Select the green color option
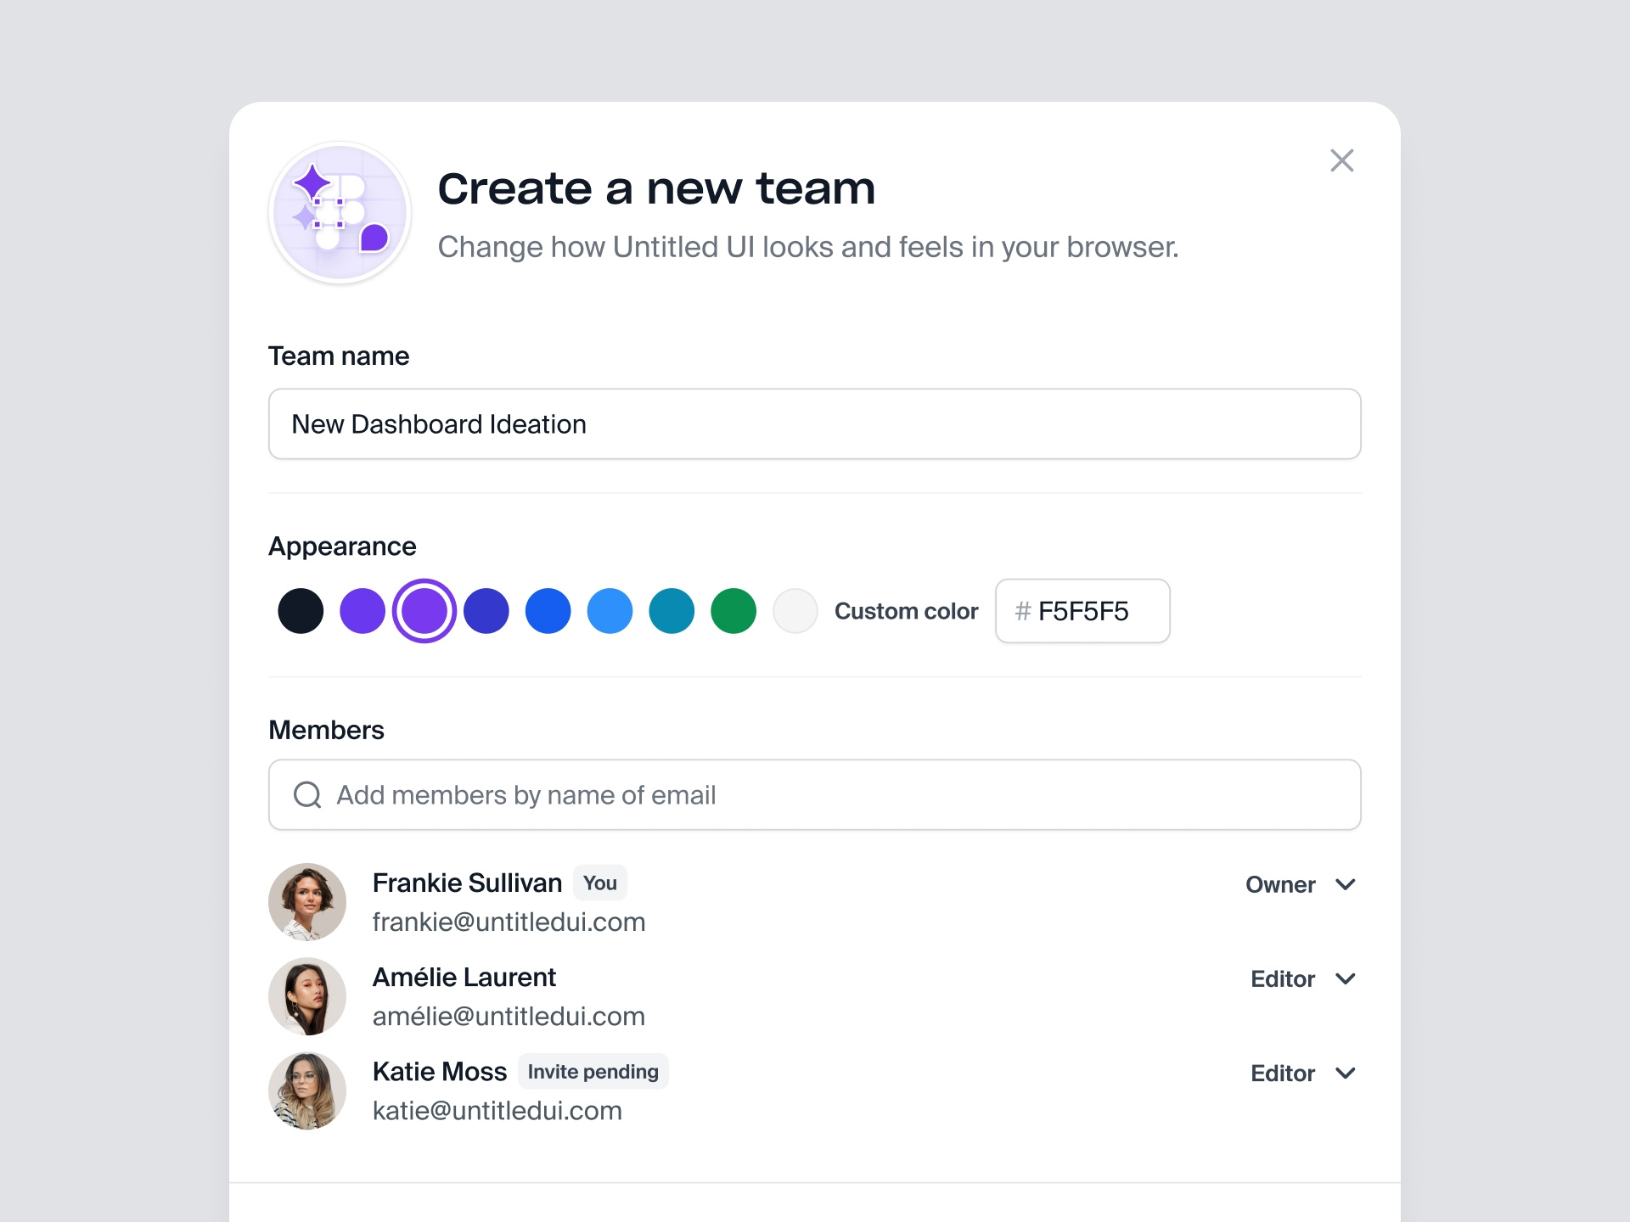Image resolution: width=1630 pixels, height=1222 pixels. [x=733, y=610]
